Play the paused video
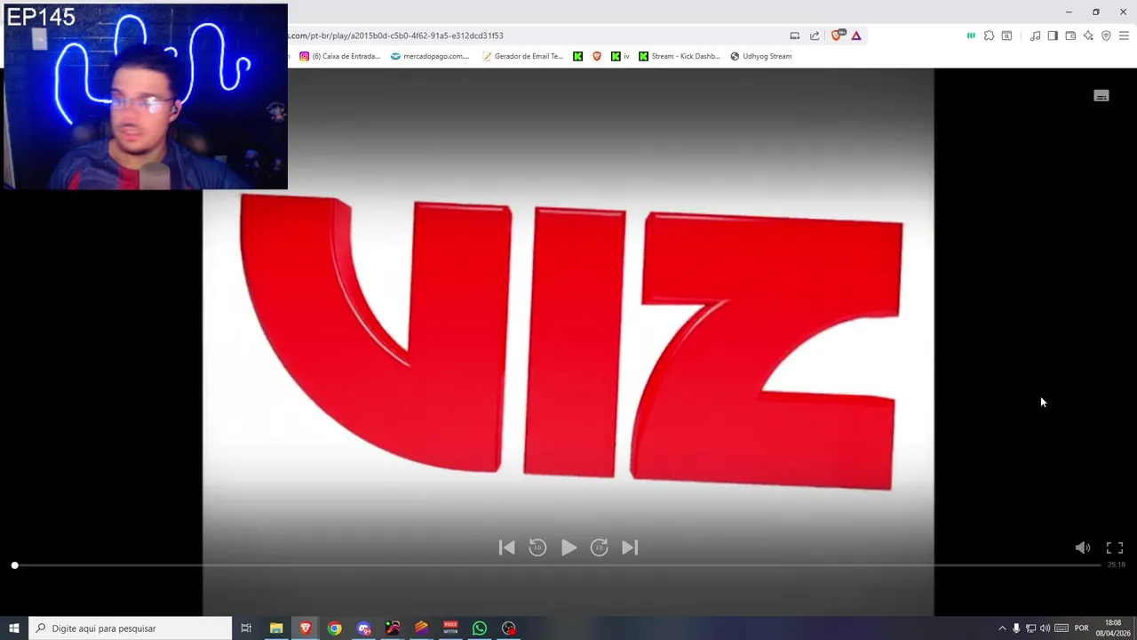 coord(569,548)
